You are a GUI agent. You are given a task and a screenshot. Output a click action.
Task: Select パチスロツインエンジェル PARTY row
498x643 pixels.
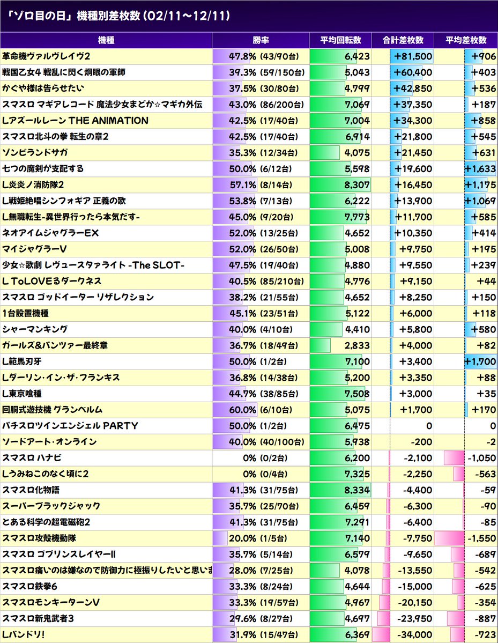point(249,426)
